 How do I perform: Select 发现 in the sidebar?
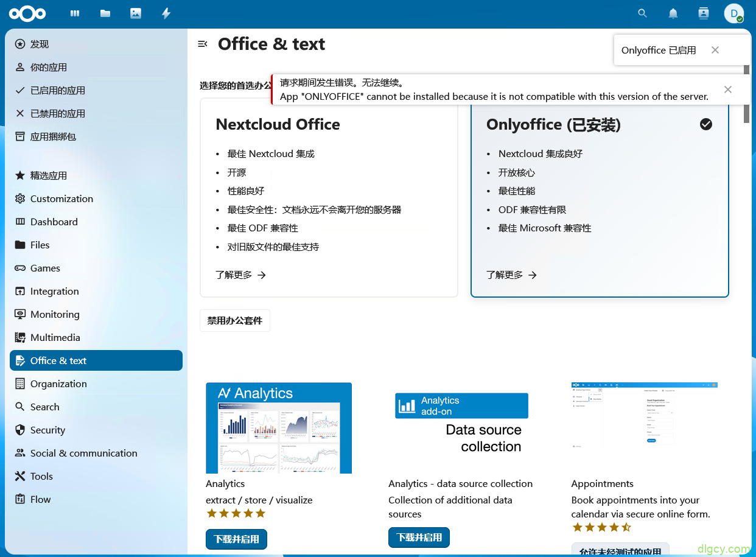96,44
